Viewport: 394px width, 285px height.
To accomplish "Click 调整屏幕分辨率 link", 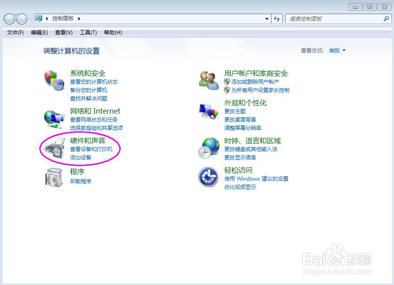I will pos(243,128).
